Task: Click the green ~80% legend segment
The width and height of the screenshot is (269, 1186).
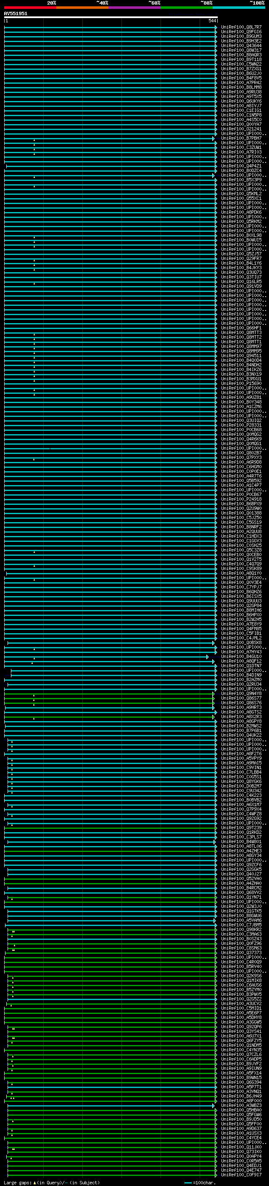Action: pos(187,8)
